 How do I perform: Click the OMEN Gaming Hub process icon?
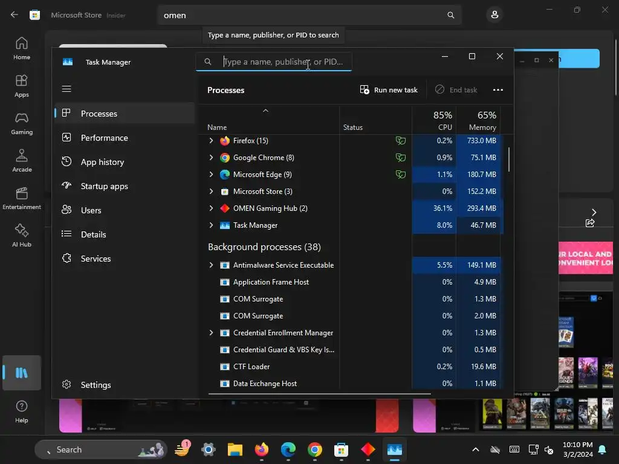click(225, 208)
